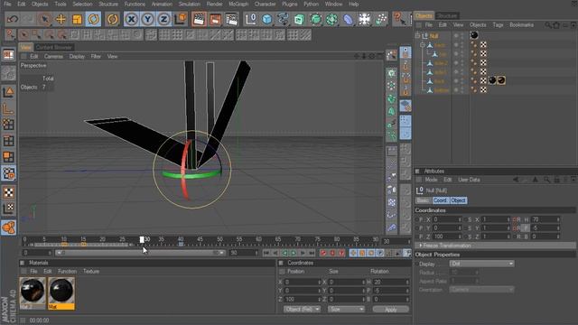
Task: Select the Mat.2 material thumbnail
Action: click(33, 292)
